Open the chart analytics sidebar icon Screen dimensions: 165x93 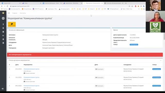pyautogui.click(x=3, y=36)
